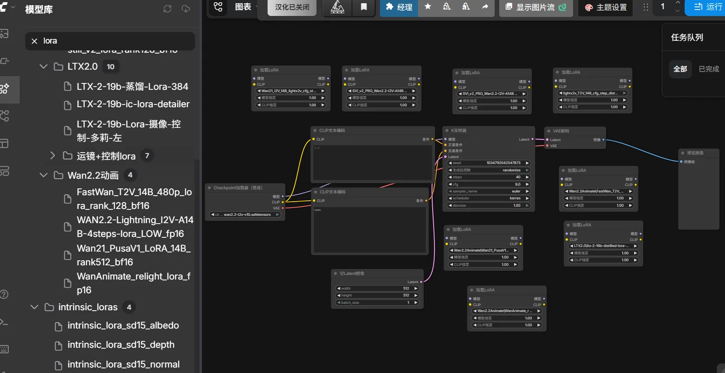Click the second model-share icon before the arrow
Image resolution: width=725 pixels, height=373 pixels.
click(x=466, y=7)
